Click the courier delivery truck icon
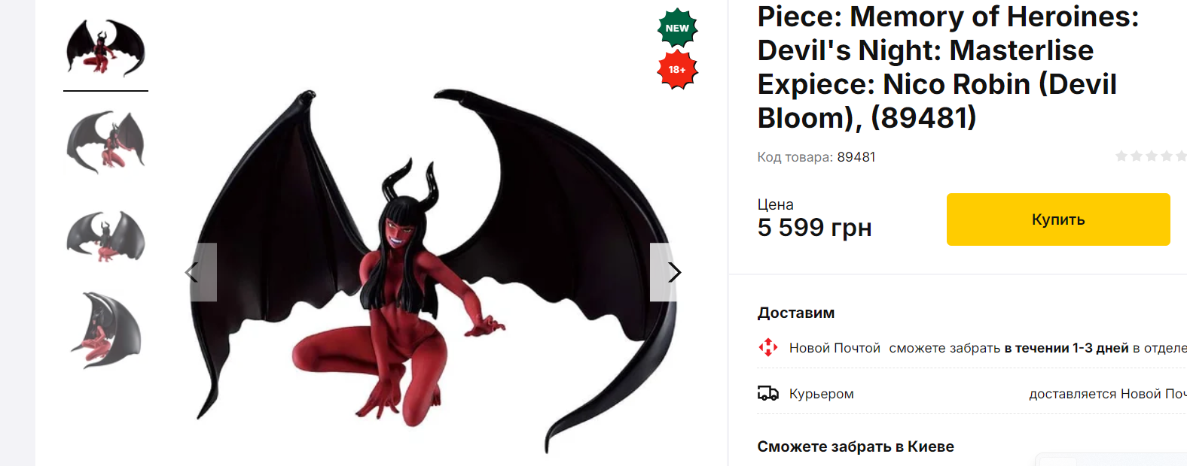The height and width of the screenshot is (466, 1187). (x=767, y=393)
